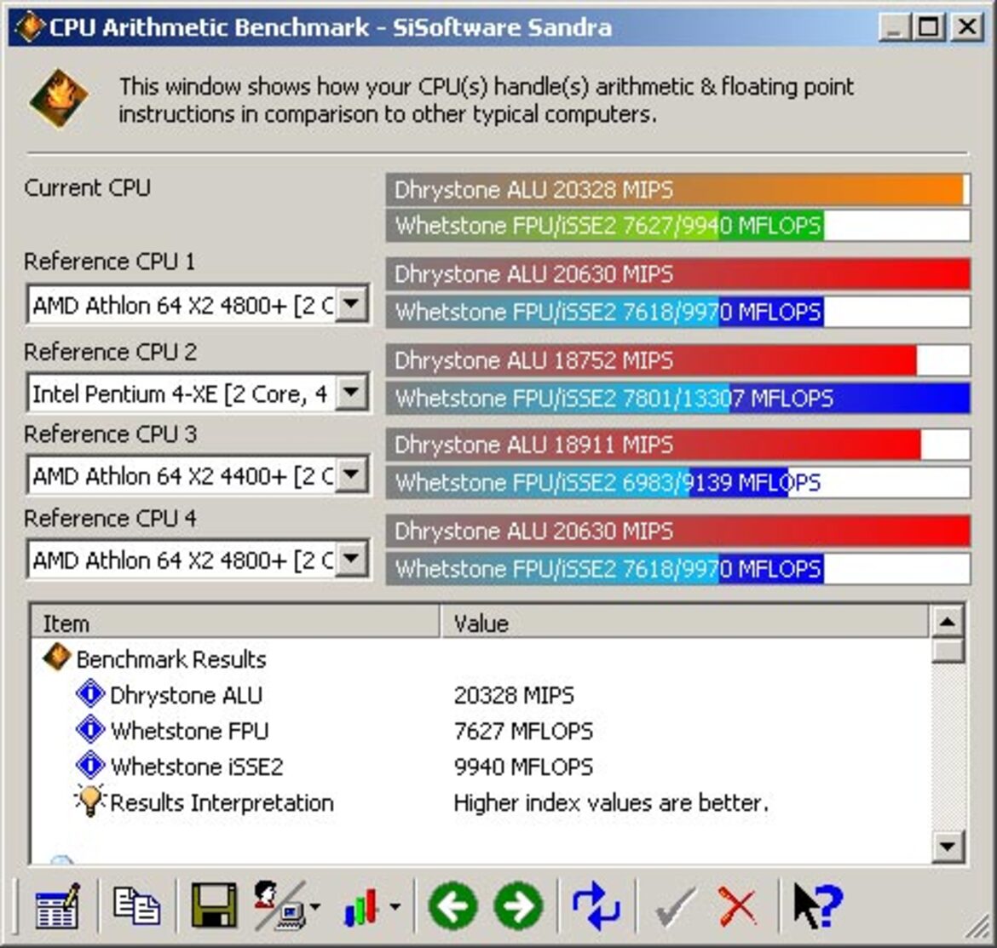This screenshot has width=997, height=948.
Task: Click the Item column header
Action: click(x=235, y=623)
